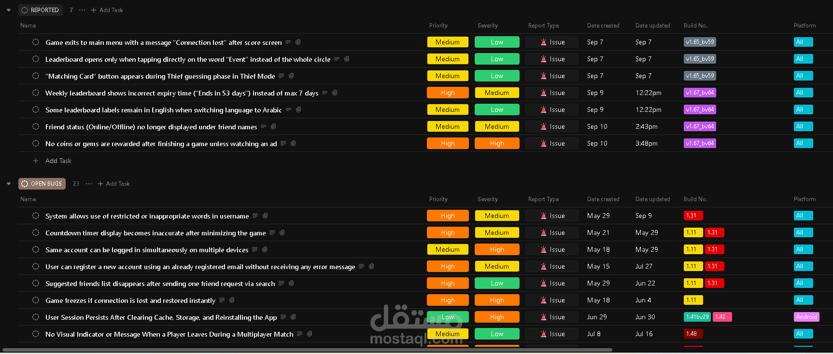This screenshot has width=833, height=354.
Task: Toggle status circle for 'Game freezes if connection' task
Action: point(36,300)
